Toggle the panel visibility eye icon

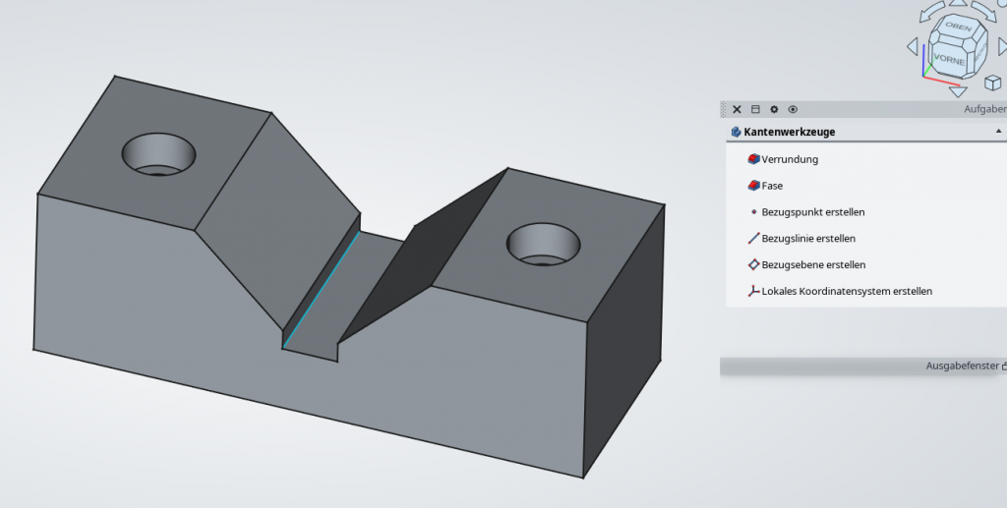pos(793,110)
